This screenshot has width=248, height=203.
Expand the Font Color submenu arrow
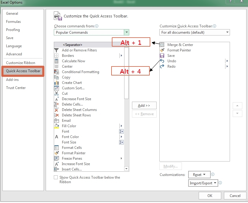(x=121, y=137)
